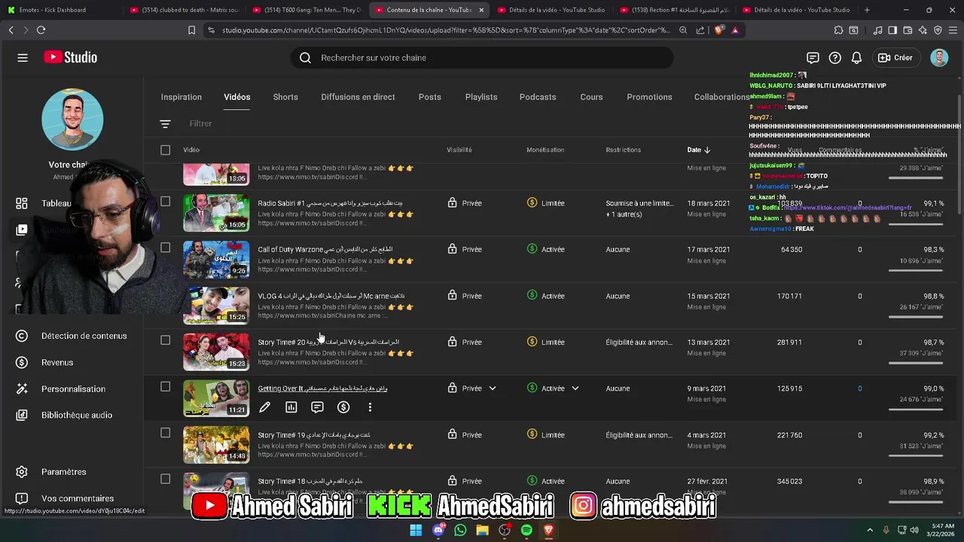The width and height of the screenshot is (964, 542).
Task: Click the Détection de contenus copyright icon
Action: pos(22,336)
